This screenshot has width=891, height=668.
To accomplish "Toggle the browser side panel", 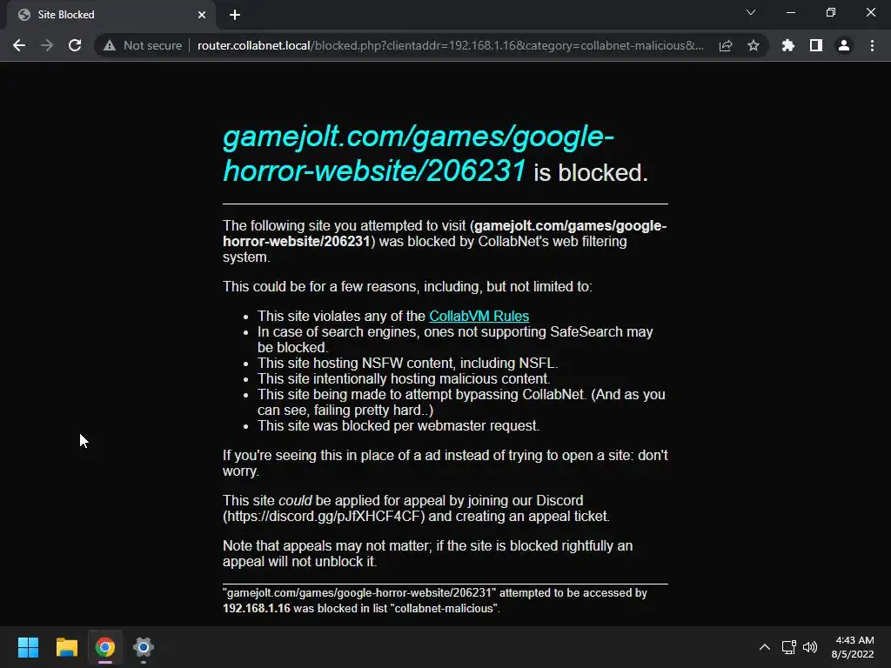I will point(816,45).
